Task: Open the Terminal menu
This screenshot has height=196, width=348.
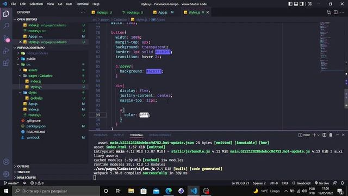Action: 82,4
